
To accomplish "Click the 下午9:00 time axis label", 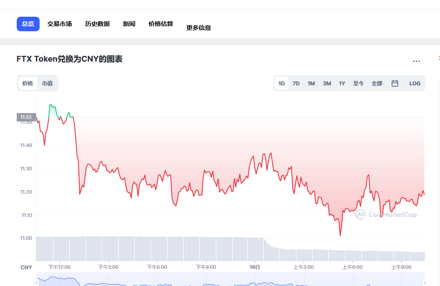I will (x=206, y=267).
